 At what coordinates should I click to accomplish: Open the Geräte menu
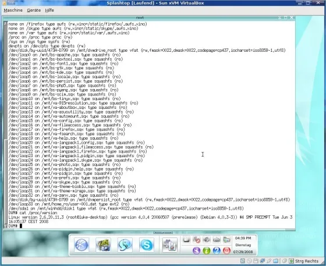[34, 10]
